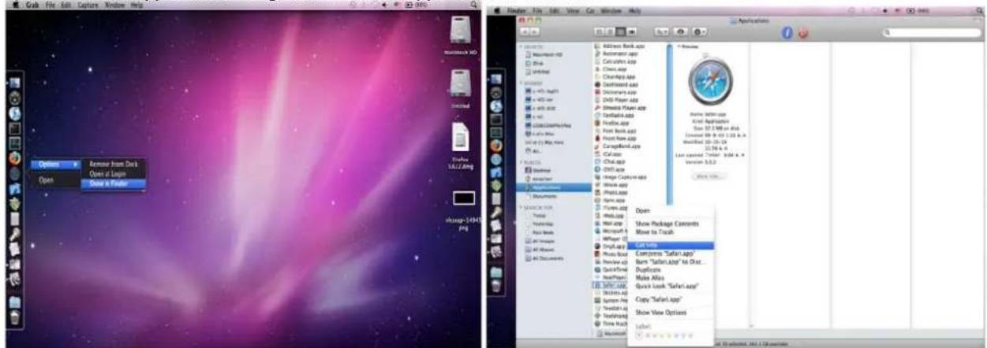Collapse the Preview disclosure triangle
The width and height of the screenshot is (987, 348).
[x=678, y=46]
